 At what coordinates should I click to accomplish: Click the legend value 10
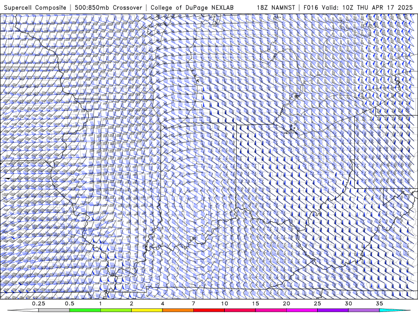(225, 304)
